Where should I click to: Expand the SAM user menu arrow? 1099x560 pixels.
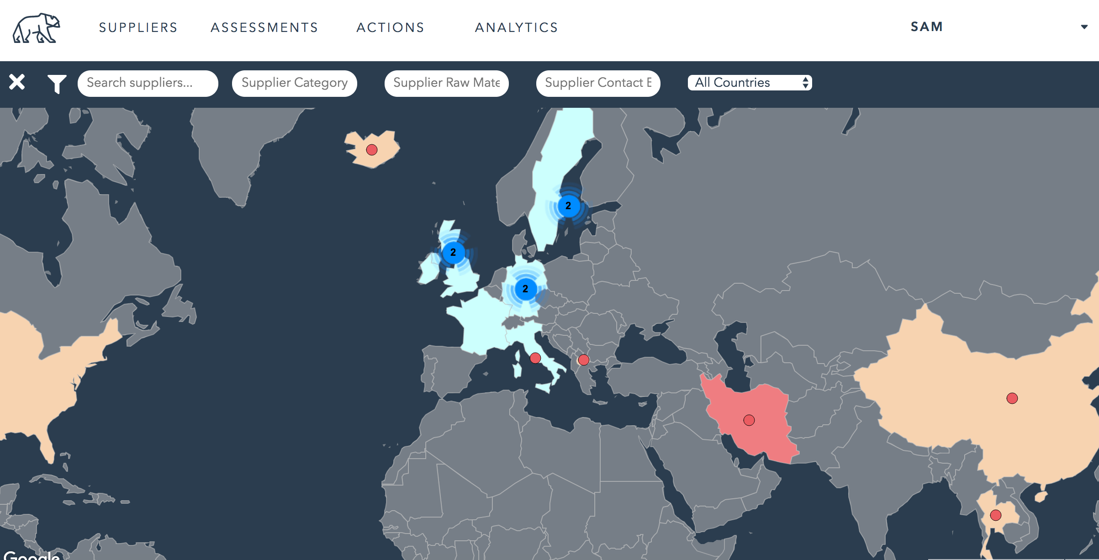coord(1084,27)
